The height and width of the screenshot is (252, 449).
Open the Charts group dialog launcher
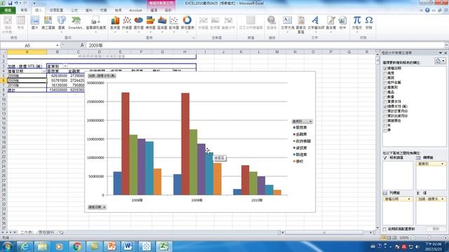click(x=194, y=38)
